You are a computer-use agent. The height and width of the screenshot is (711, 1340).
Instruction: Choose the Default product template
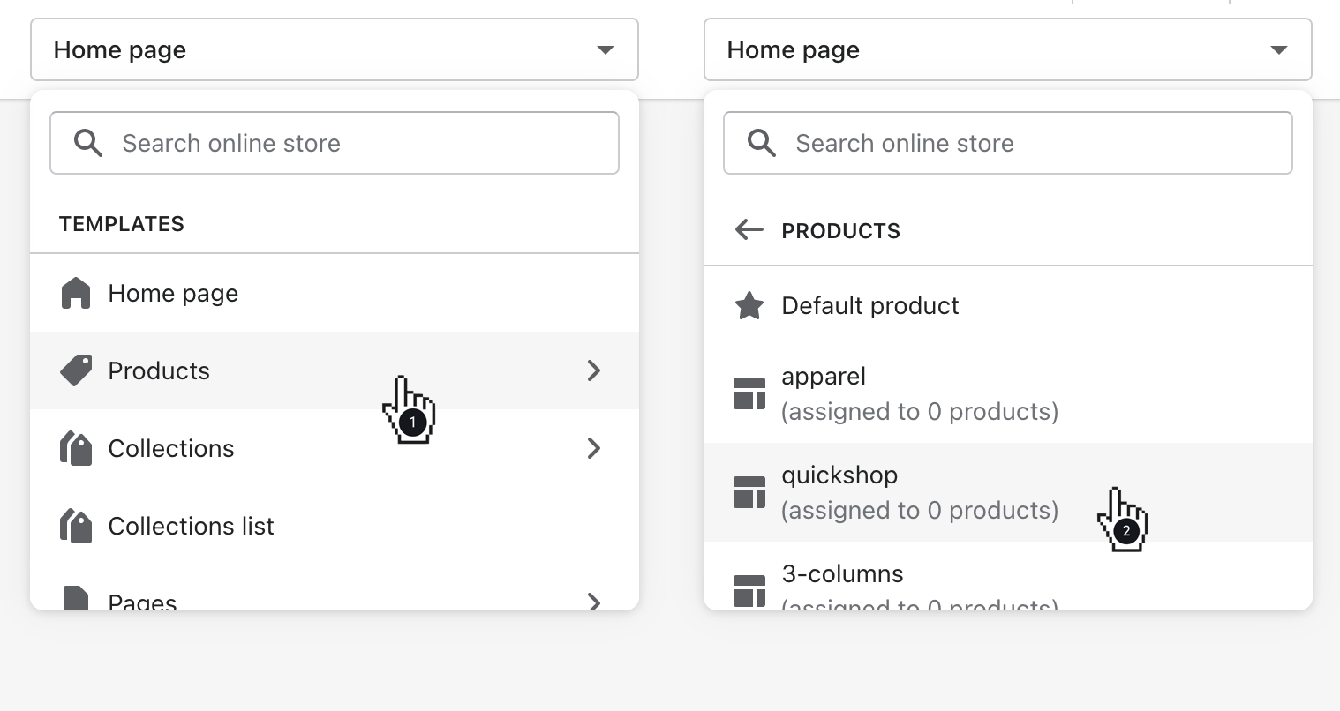870,306
